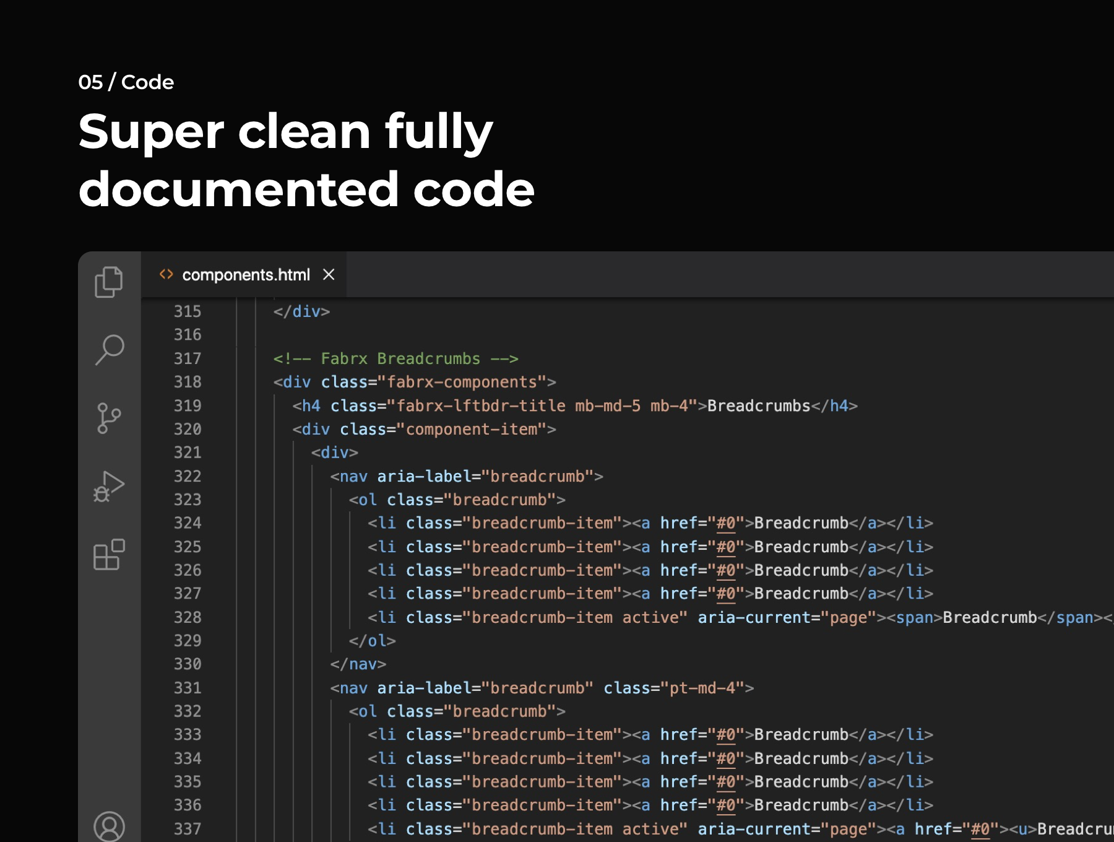The image size is (1114, 842).
Task: Click the HTML file icon in tab
Action: click(x=166, y=274)
